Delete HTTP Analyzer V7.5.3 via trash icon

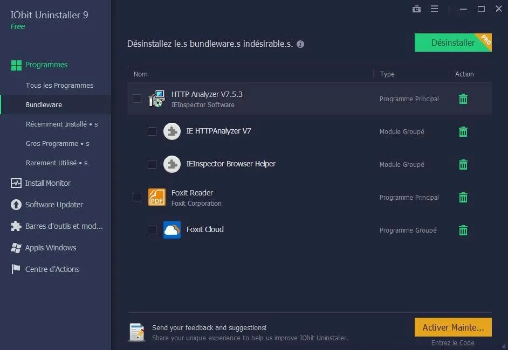click(463, 99)
